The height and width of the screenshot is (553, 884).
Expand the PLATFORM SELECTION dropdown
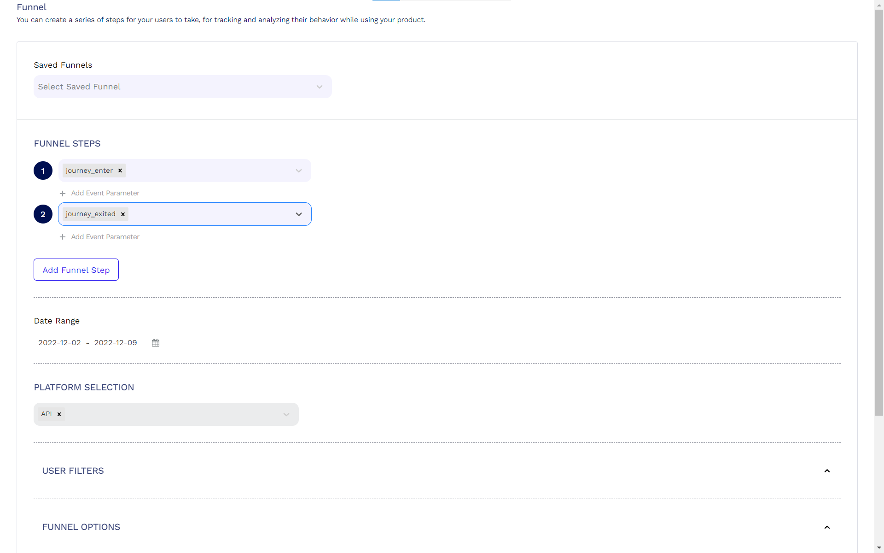287,413
